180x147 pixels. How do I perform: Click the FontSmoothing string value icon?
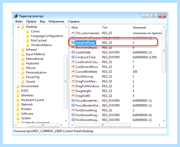click(73, 110)
